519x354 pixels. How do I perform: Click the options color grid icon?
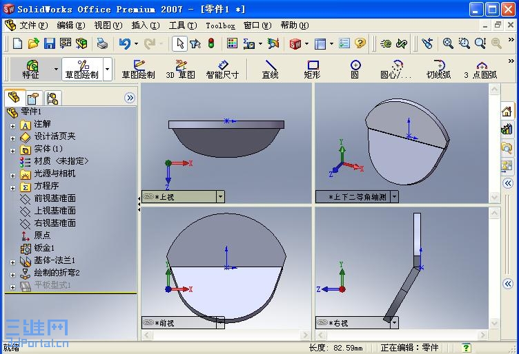(x=232, y=43)
